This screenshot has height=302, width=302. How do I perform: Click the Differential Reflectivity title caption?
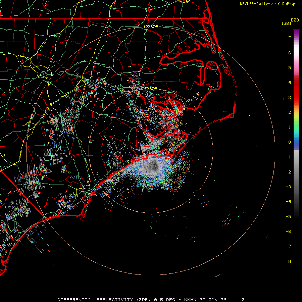[151, 300]
